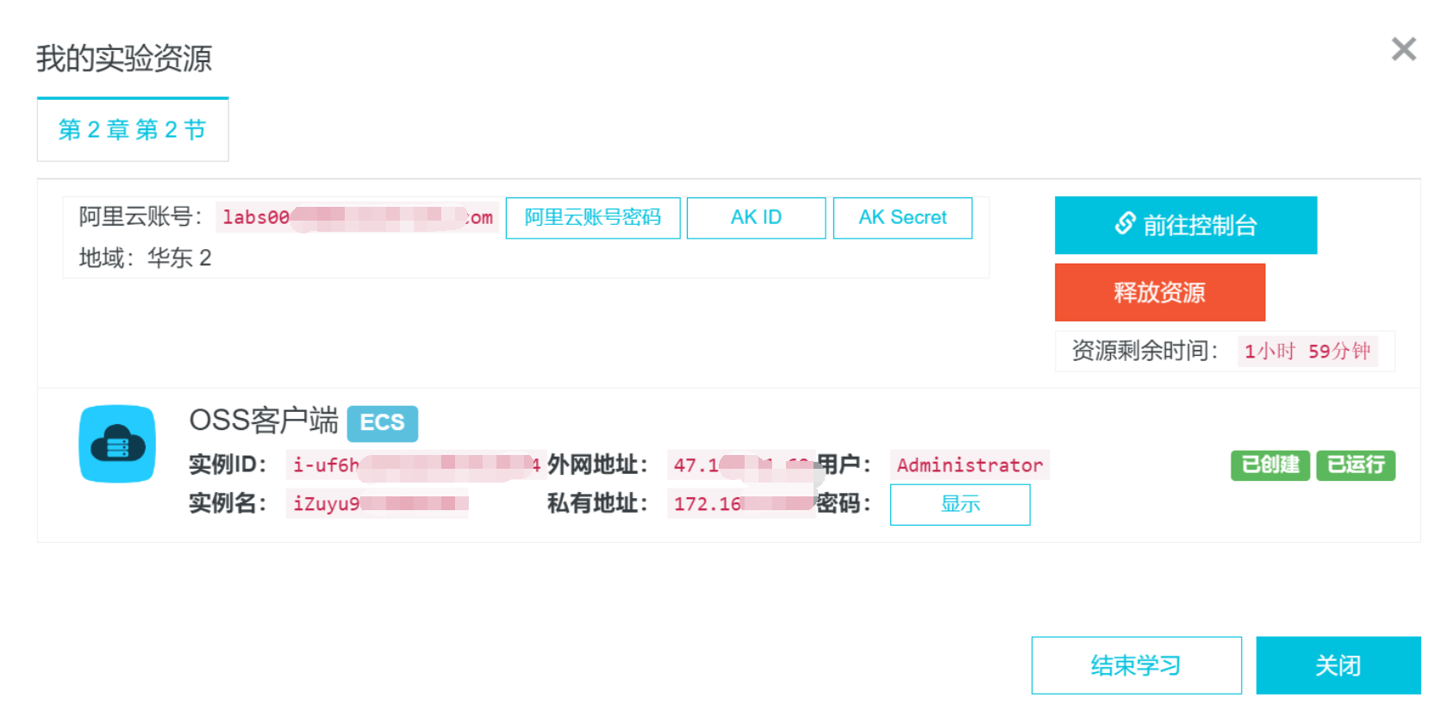Click the private address value 172.16
This screenshot has height=723, width=1453.
click(741, 503)
